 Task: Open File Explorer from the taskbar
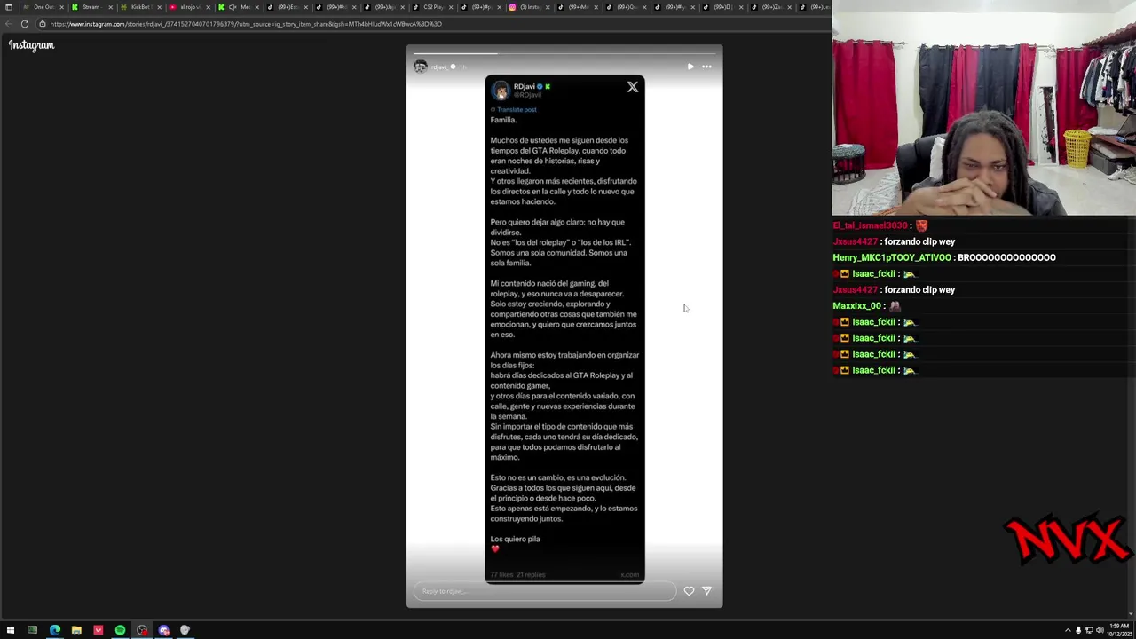(x=76, y=630)
